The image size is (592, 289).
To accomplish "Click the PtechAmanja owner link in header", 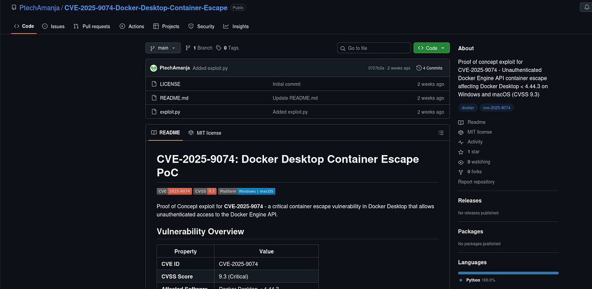I will click(39, 8).
